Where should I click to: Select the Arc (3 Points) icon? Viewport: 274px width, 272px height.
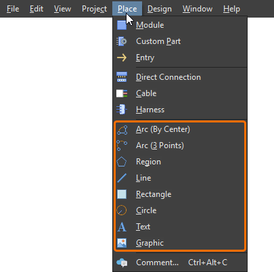coord(122,145)
